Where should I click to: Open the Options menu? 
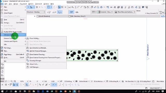[x=31, y=4]
